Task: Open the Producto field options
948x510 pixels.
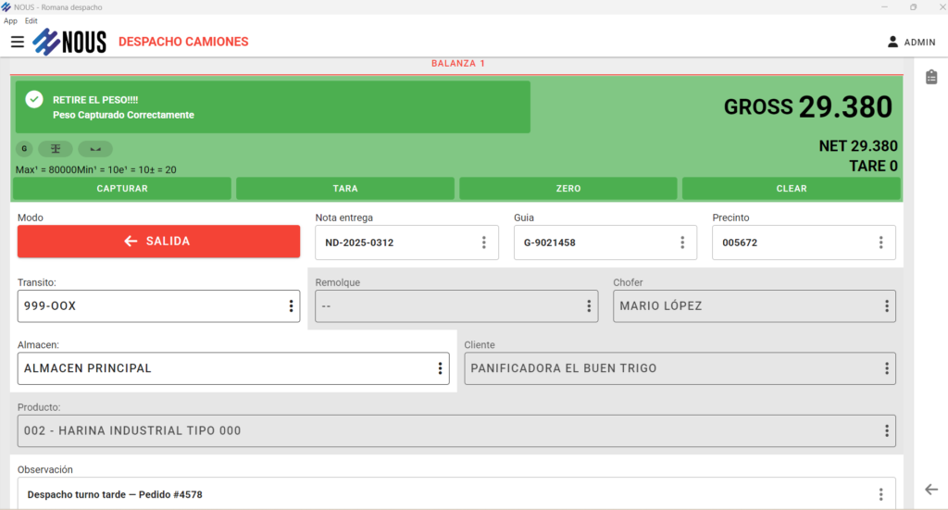Action: (887, 430)
